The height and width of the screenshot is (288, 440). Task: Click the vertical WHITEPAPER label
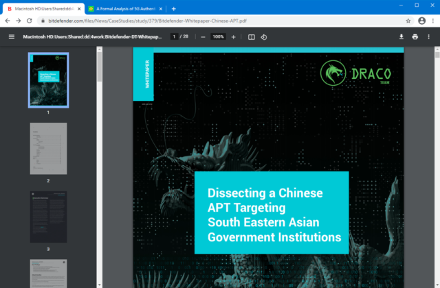147,74
